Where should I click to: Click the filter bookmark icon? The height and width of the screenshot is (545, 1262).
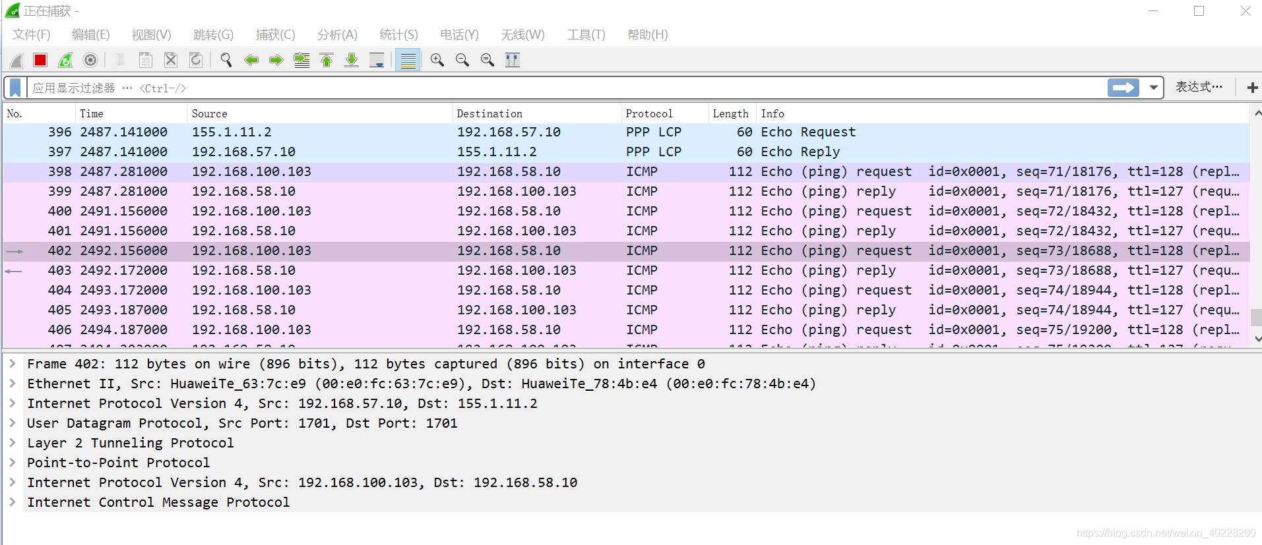point(15,88)
